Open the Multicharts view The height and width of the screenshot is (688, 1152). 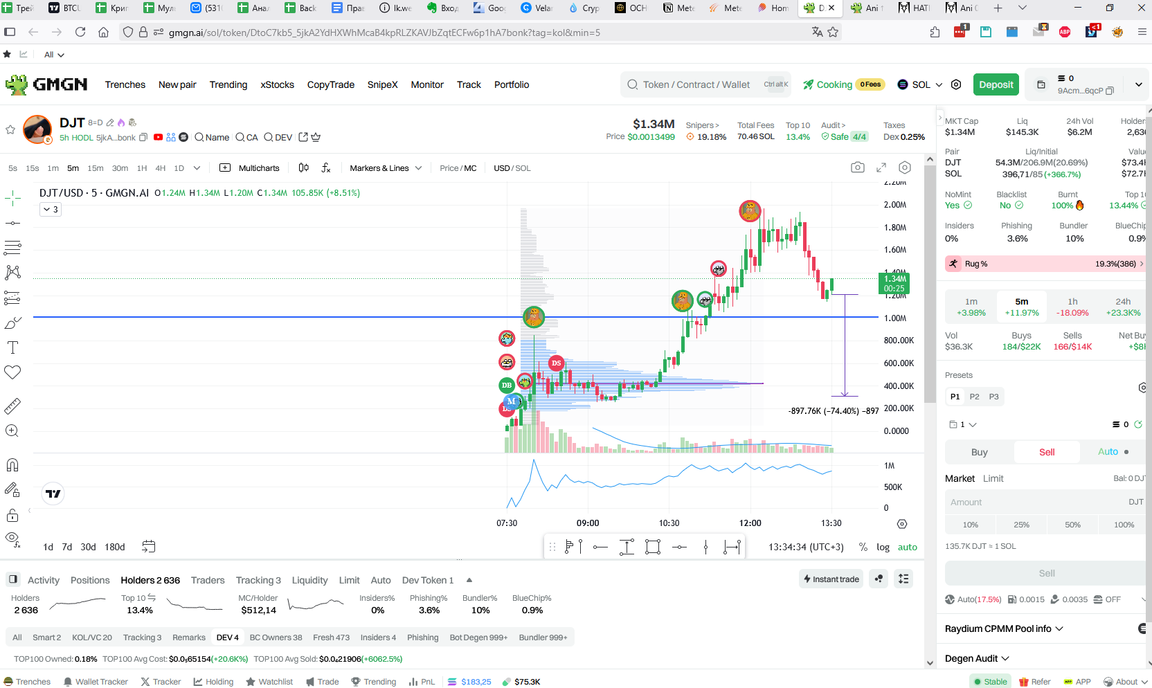(250, 168)
